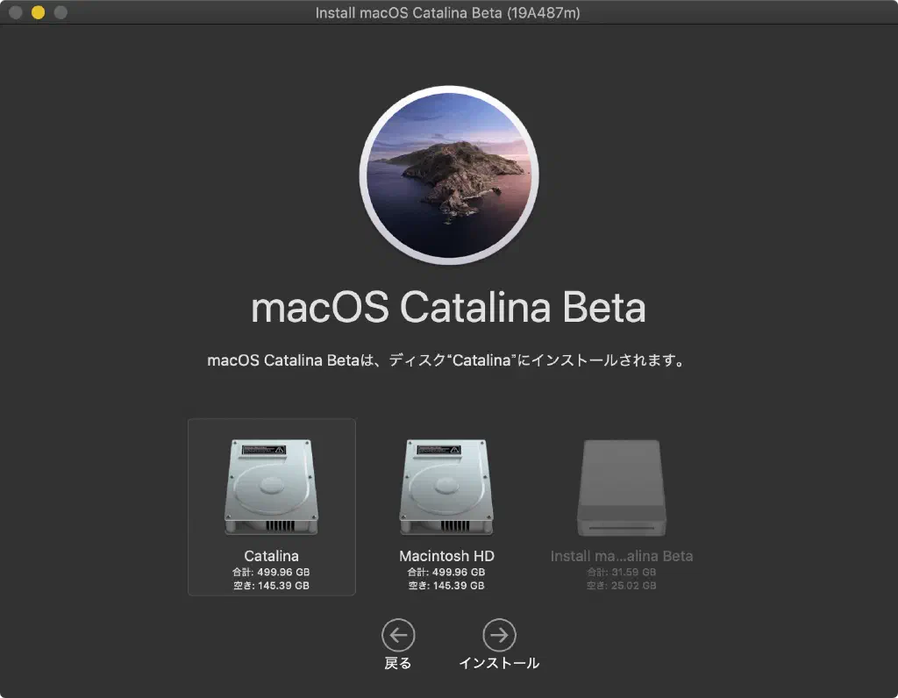Select the Catalina hard drive icon
This screenshot has height=698, width=898.
(x=271, y=487)
